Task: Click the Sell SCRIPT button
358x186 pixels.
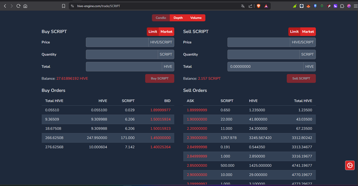Action: click(301, 78)
